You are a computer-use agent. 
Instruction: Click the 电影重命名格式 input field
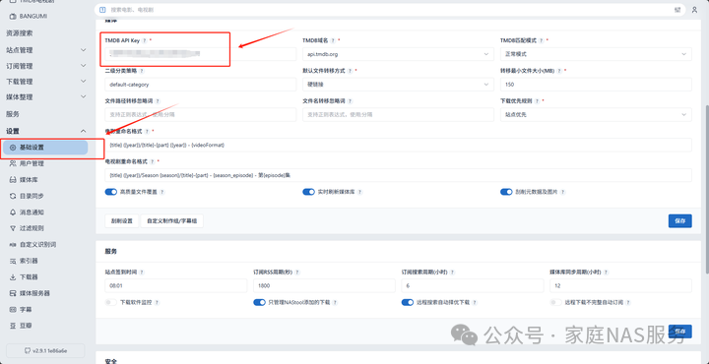(398, 145)
